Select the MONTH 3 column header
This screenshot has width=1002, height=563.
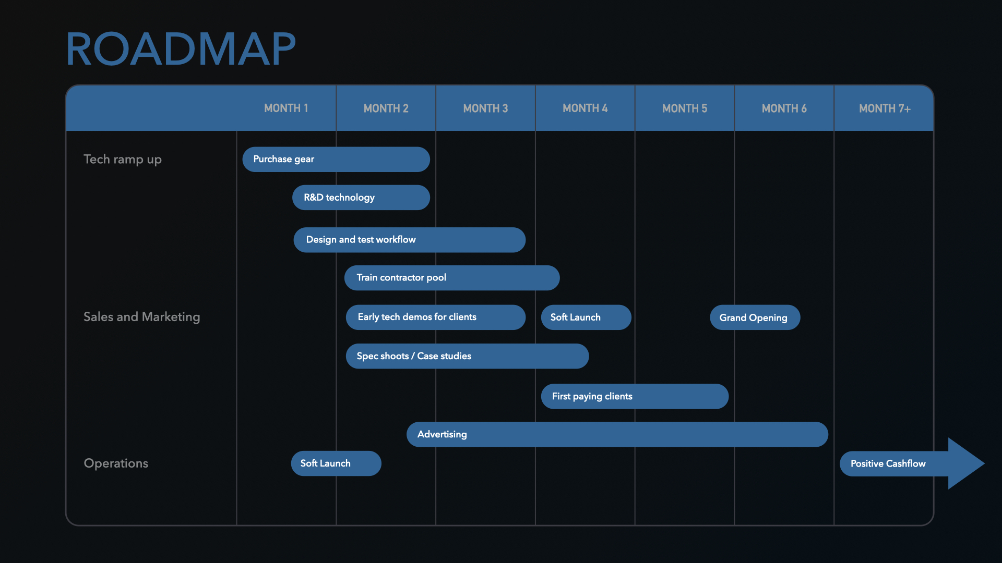[485, 108]
